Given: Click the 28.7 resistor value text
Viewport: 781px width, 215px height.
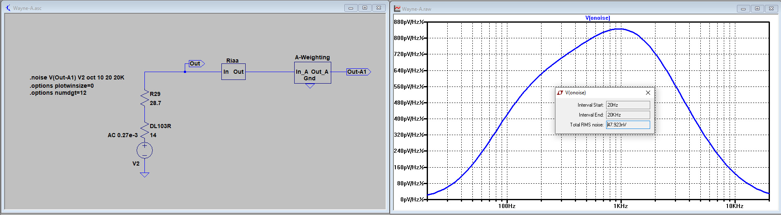Looking at the screenshot, I should coord(156,103).
